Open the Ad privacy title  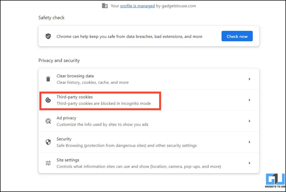[x=66, y=118]
